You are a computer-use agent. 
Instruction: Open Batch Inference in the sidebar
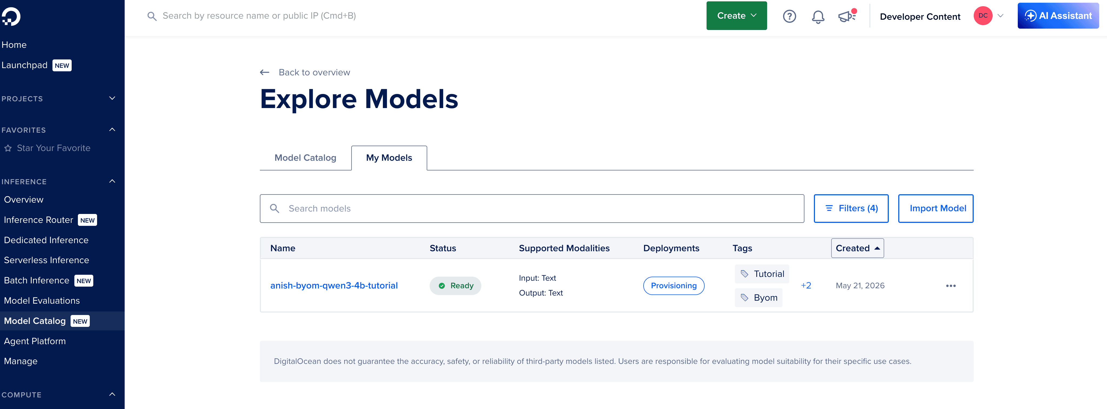37,281
